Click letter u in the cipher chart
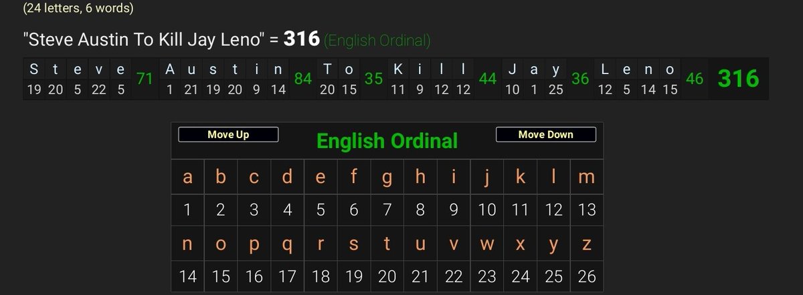The image size is (803, 295). tap(420, 244)
